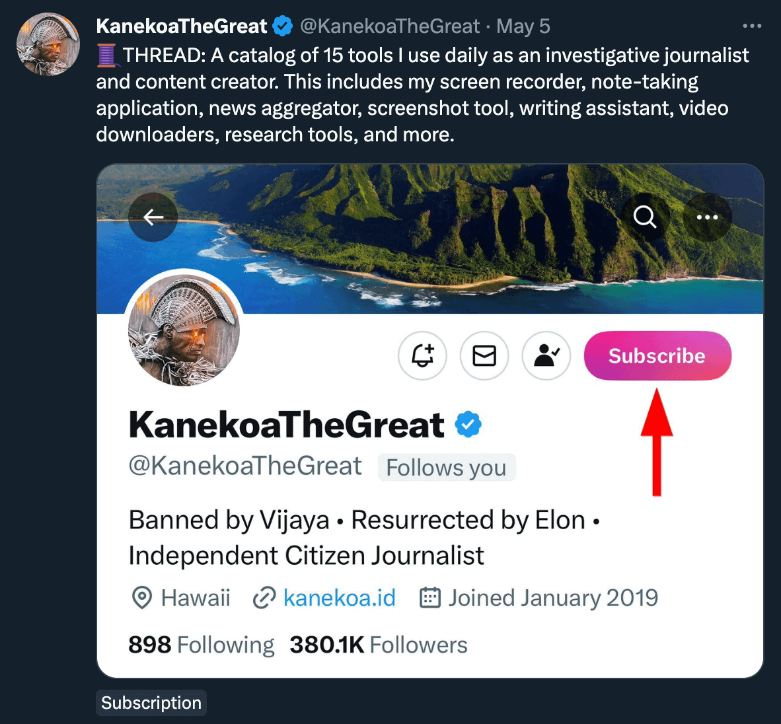
Task: Toggle the following person-check button
Action: pos(546,356)
